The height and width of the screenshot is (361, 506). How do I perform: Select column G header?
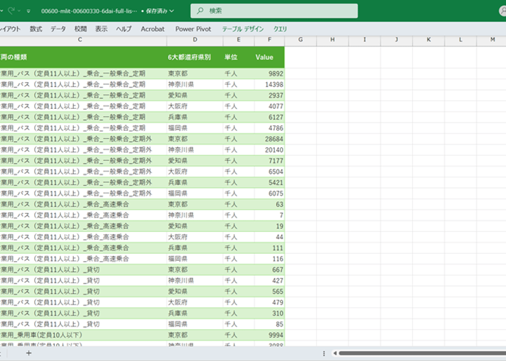click(x=301, y=39)
